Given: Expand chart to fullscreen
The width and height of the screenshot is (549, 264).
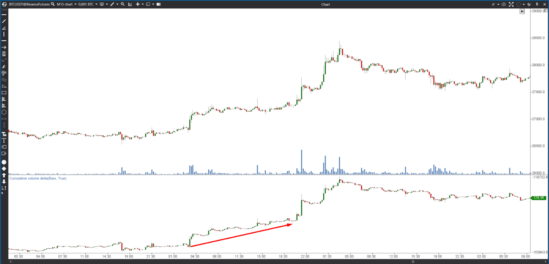Looking at the screenshot, I should pyautogui.click(x=511, y=4).
